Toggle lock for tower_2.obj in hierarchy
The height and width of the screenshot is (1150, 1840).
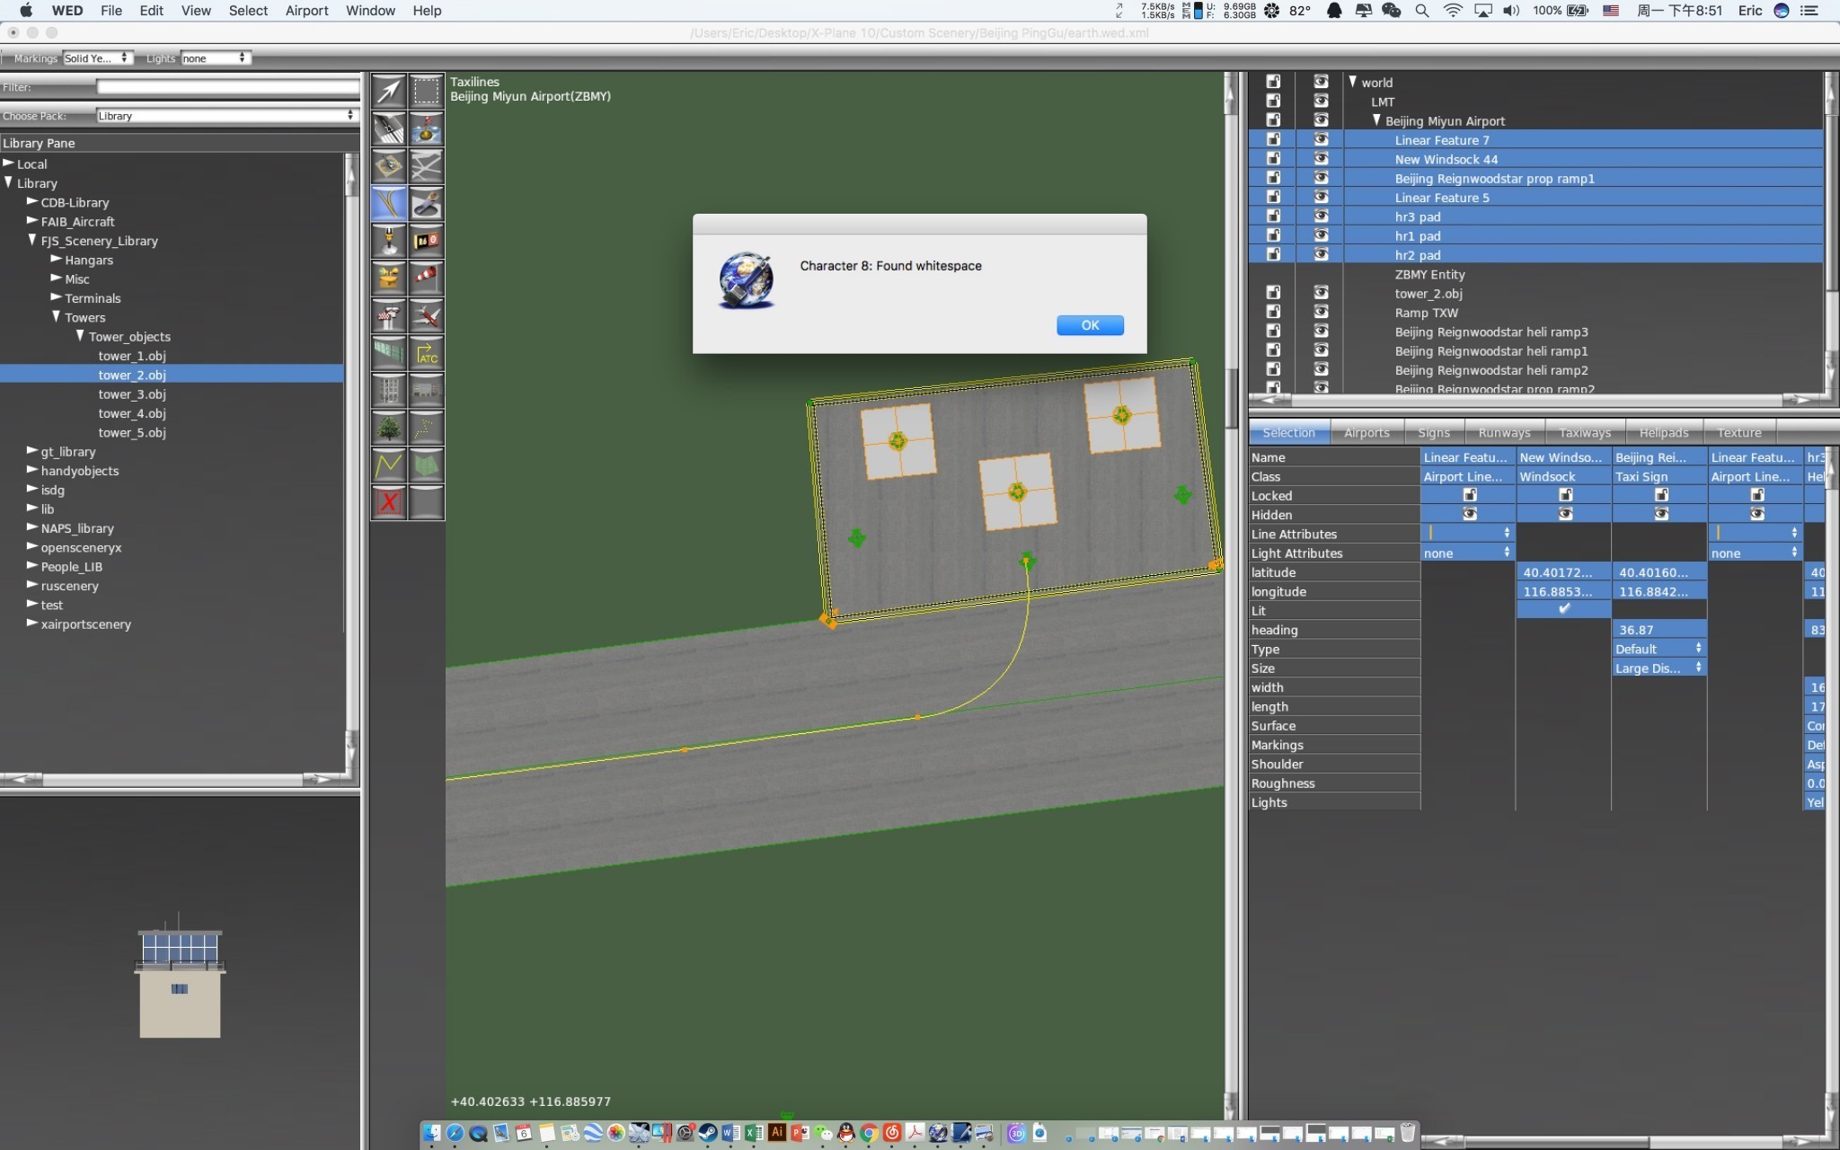point(1273,293)
